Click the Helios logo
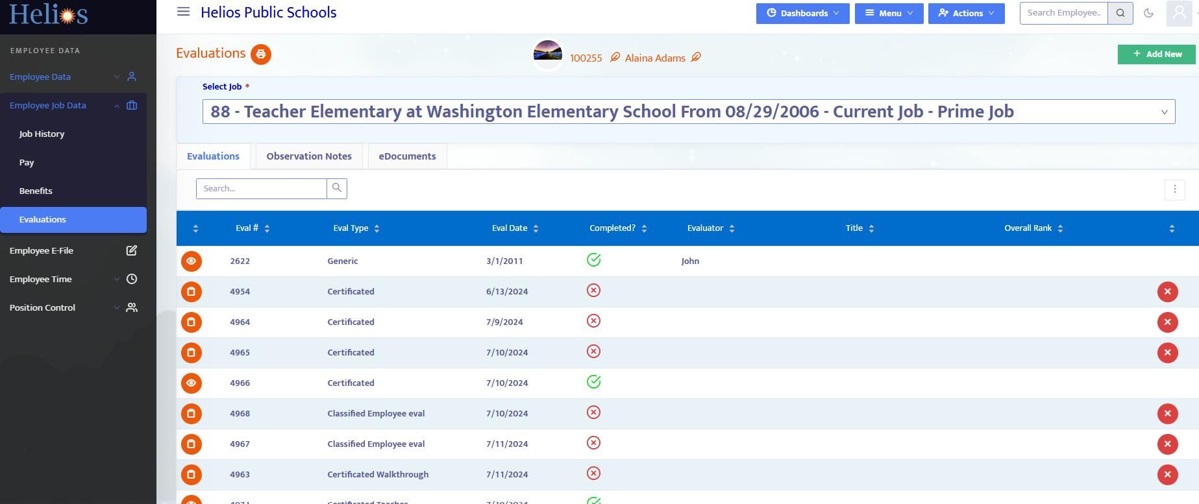Viewport: 1199px width, 504px height. (49, 13)
